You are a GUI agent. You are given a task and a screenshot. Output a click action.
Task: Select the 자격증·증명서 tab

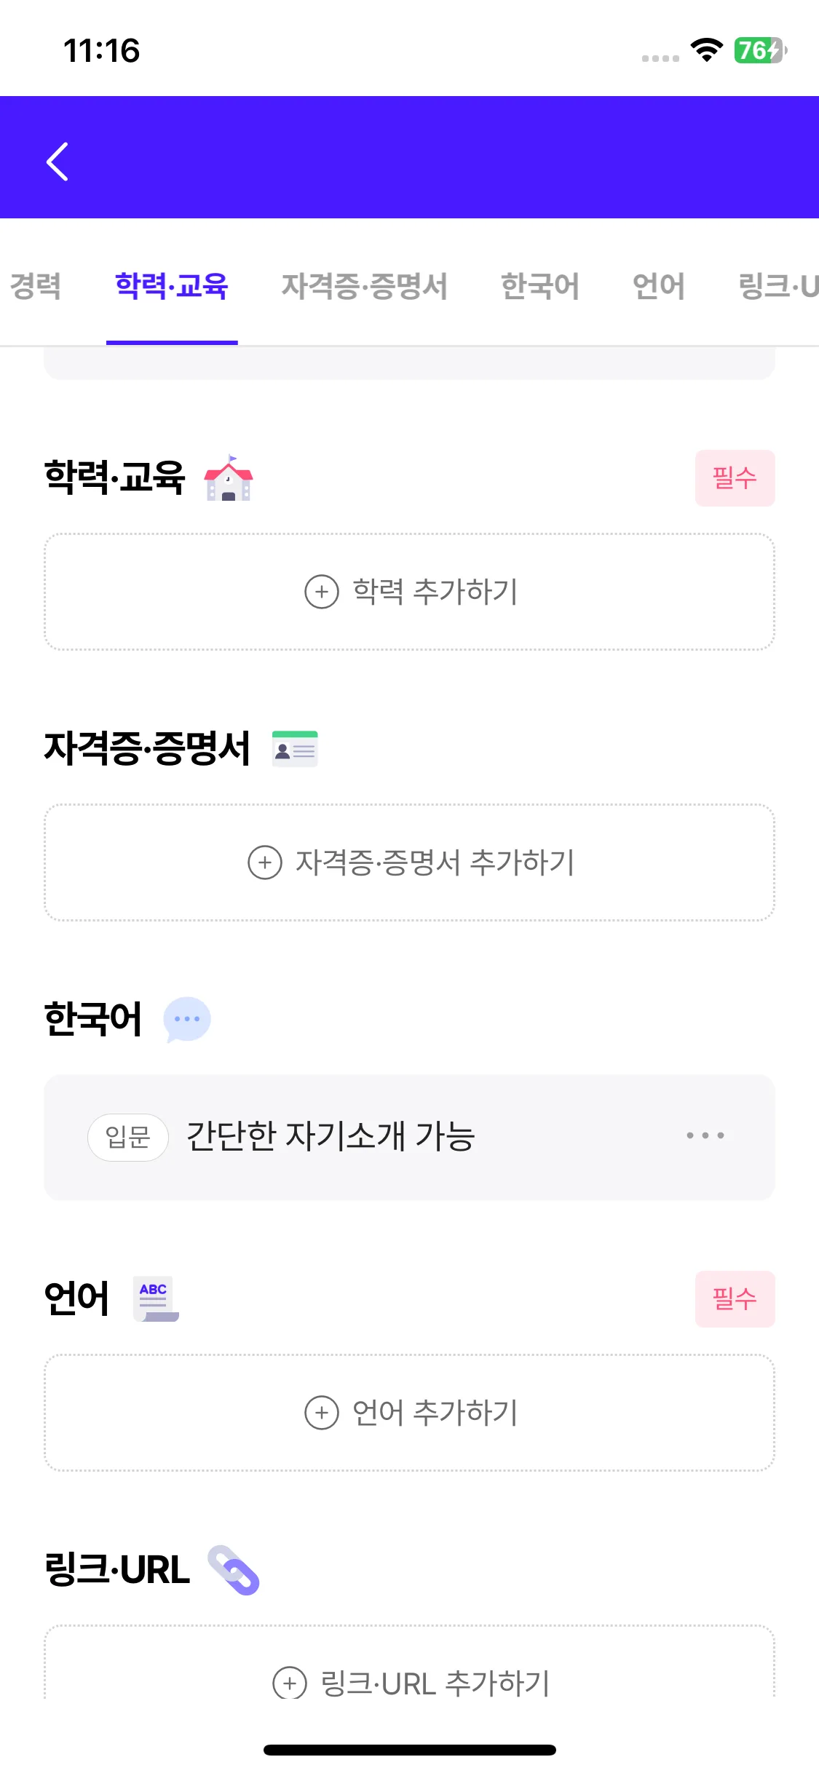click(364, 285)
